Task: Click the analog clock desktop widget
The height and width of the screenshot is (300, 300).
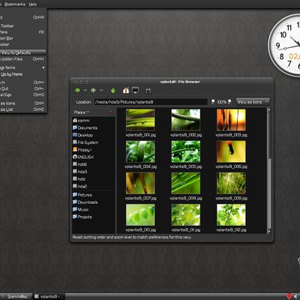Action: (x=284, y=46)
